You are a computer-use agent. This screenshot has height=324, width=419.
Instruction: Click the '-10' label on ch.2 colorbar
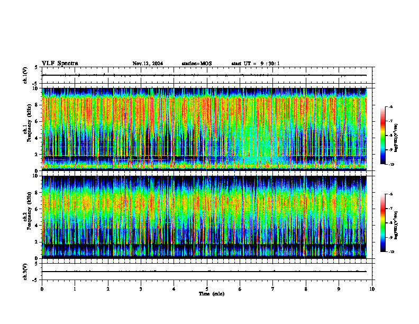coord(391,252)
